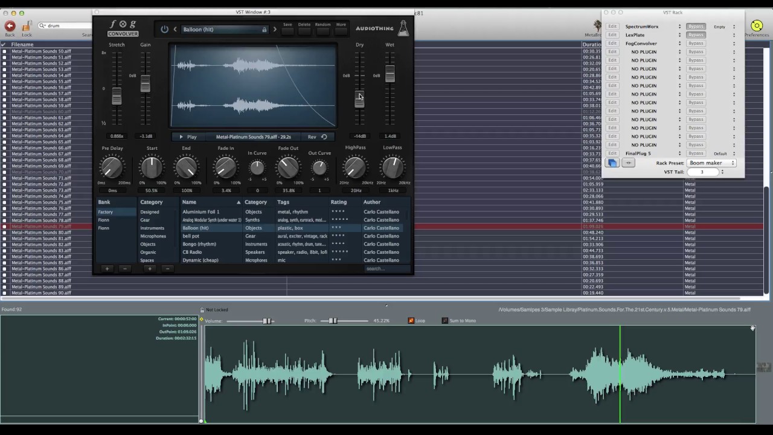
Task: Remove a category with the minus button
Action: click(167, 268)
